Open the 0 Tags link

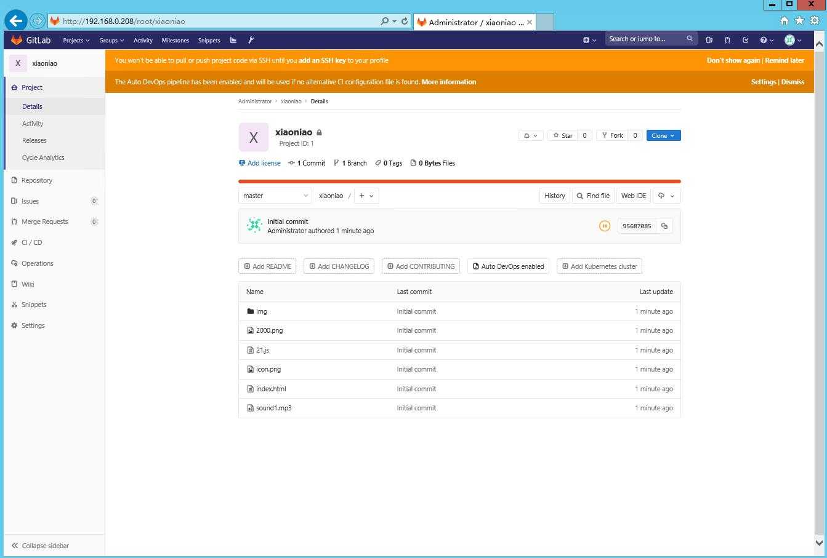[389, 163]
